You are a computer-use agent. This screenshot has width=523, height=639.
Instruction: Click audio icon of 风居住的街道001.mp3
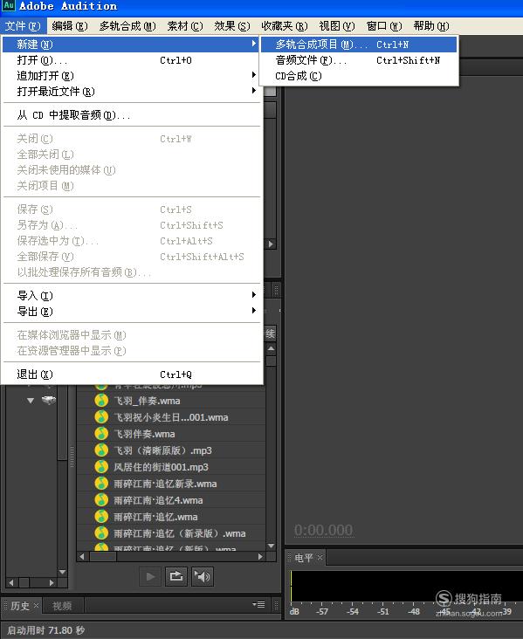pyautogui.click(x=101, y=467)
